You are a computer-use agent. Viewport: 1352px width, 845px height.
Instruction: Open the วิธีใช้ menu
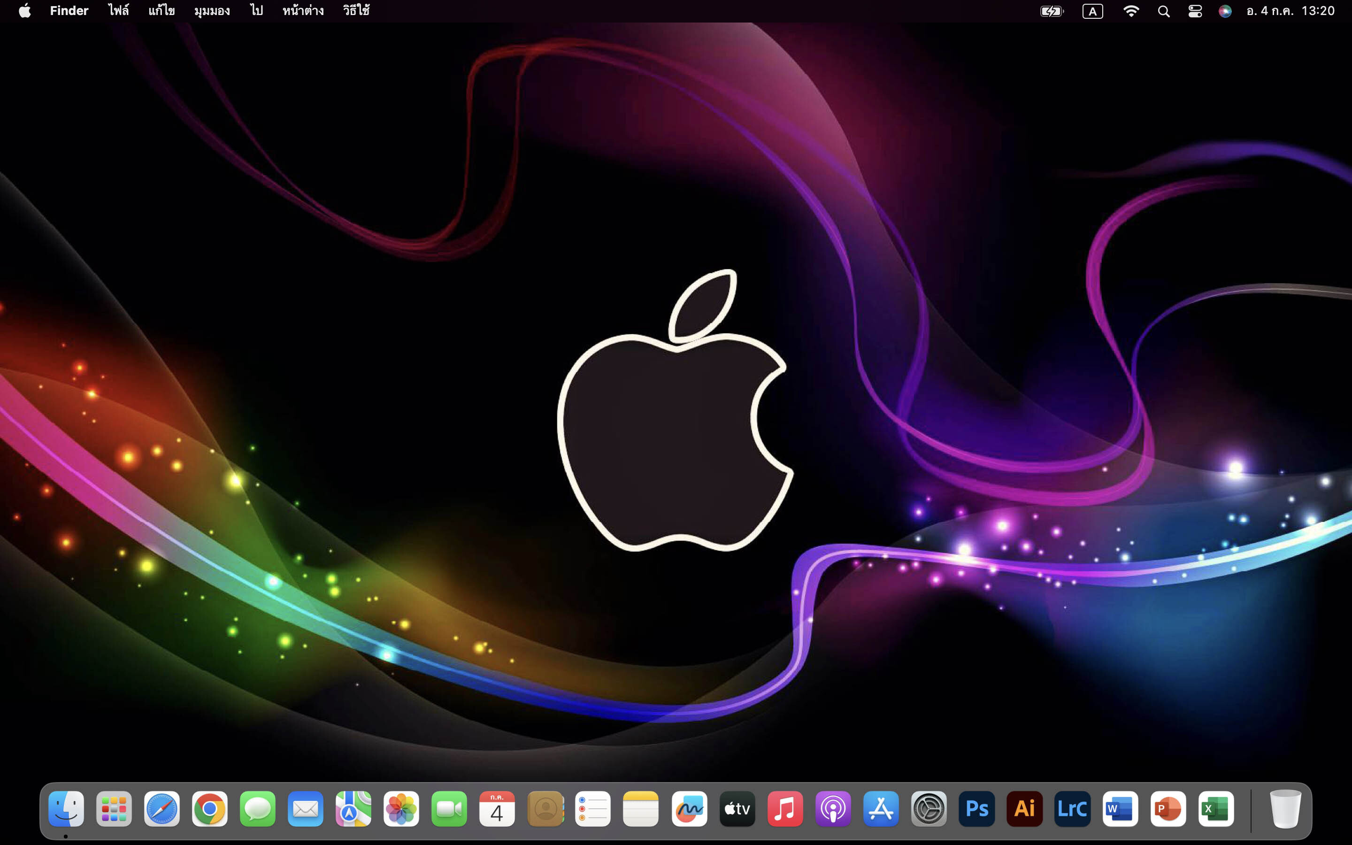pos(356,11)
